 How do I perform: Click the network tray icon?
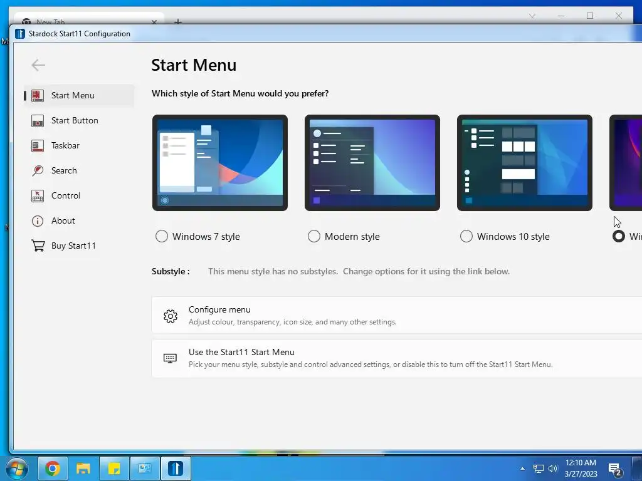pos(539,468)
